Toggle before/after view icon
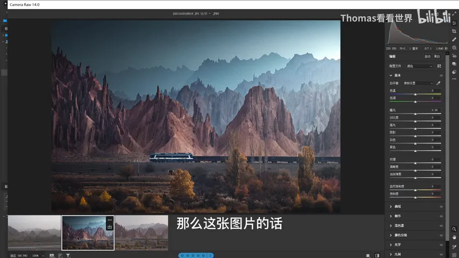459x258 pixels. [x=377, y=256]
